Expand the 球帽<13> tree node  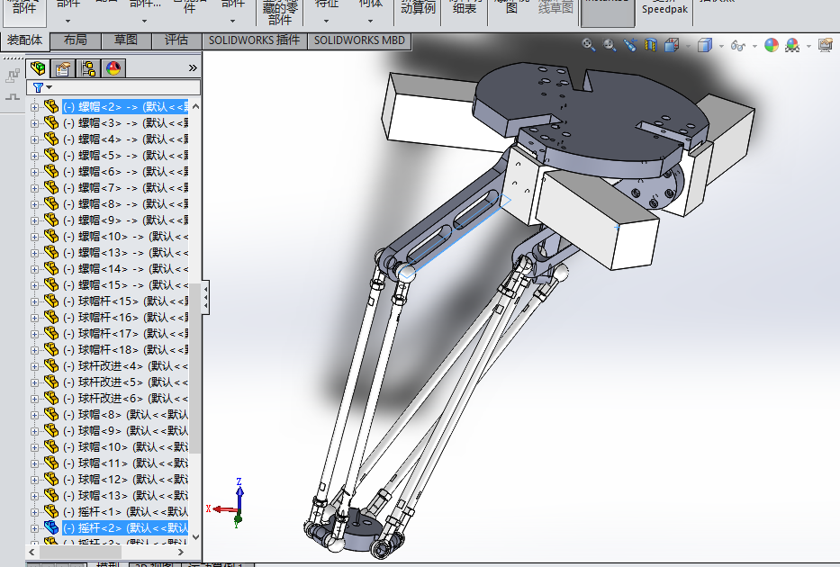(x=35, y=496)
